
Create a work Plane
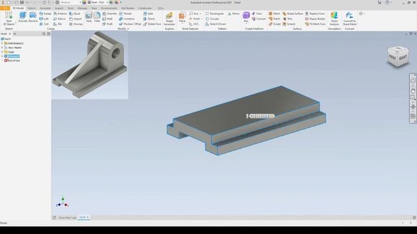(182, 18)
